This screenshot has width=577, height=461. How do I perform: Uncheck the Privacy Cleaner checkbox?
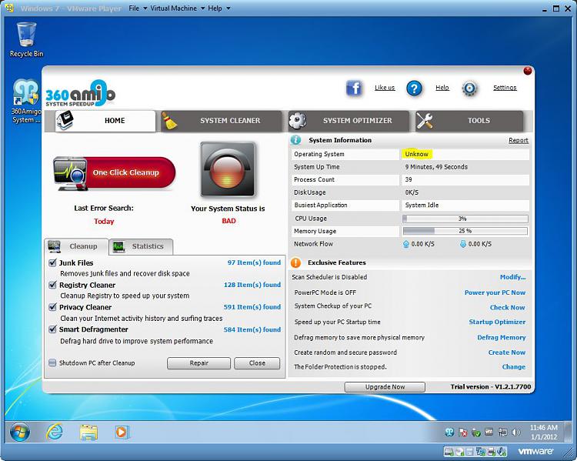52,307
